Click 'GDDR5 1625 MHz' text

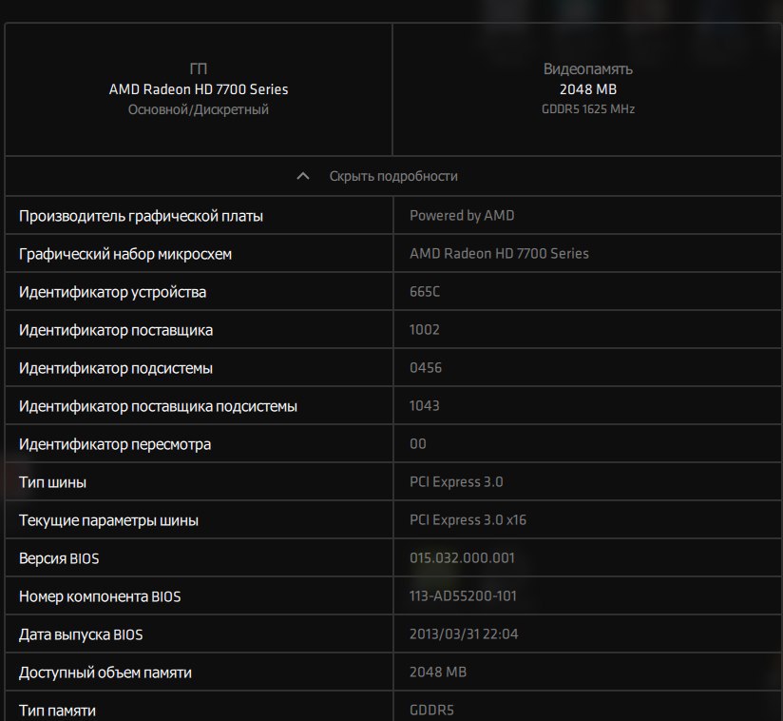click(x=588, y=109)
